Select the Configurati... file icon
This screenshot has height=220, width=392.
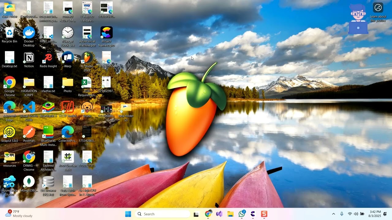(29, 8)
